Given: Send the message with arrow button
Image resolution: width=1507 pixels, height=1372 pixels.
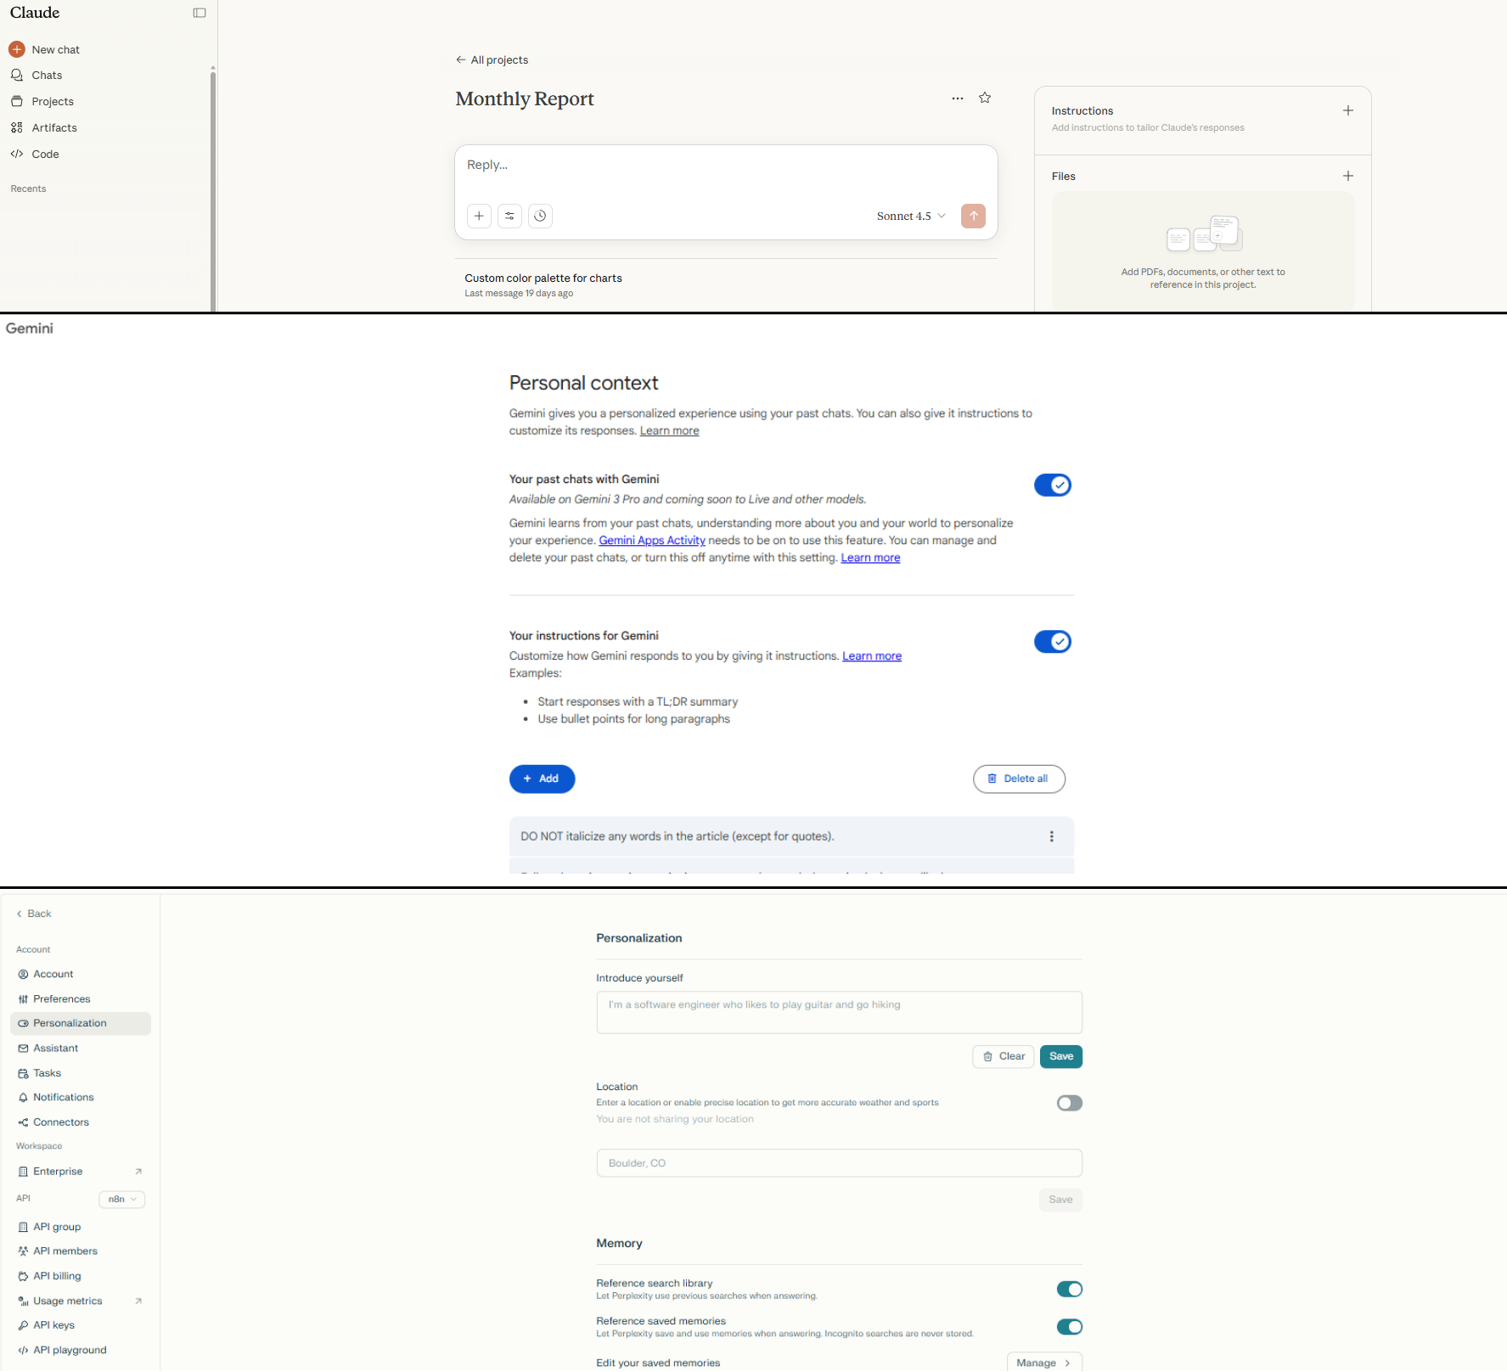Looking at the screenshot, I should [x=974, y=216].
